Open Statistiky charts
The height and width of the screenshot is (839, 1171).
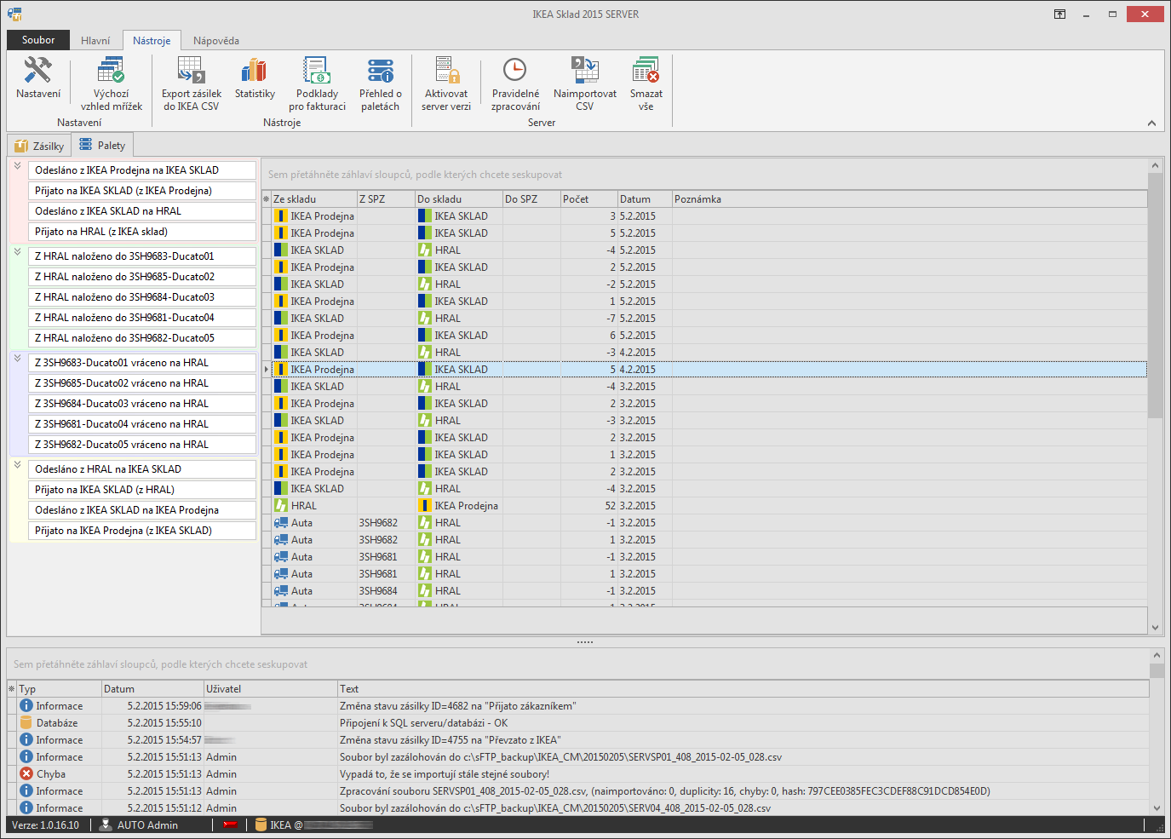point(255,78)
